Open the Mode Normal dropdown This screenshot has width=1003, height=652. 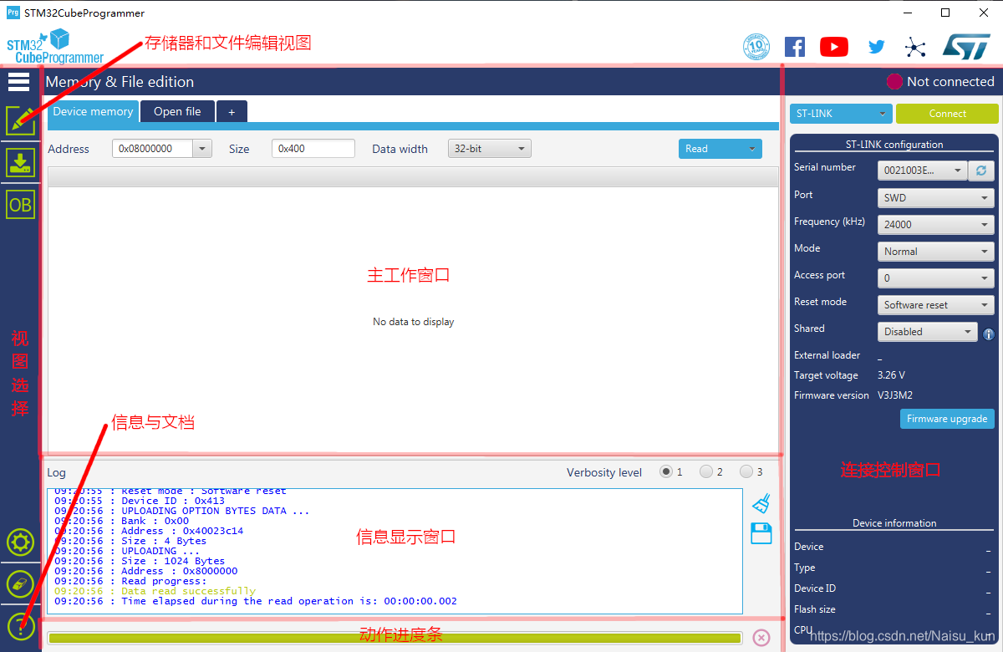(936, 252)
